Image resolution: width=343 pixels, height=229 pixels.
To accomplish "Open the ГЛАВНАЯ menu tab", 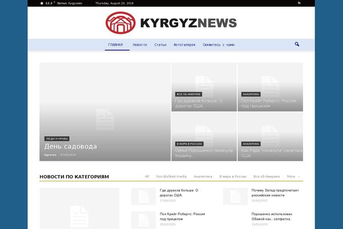I will pos(115,45).
